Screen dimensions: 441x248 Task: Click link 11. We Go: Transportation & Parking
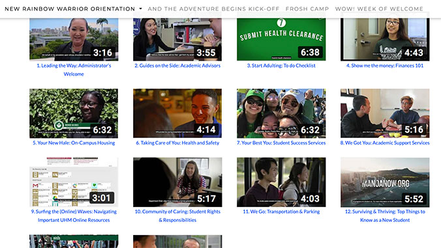[281, 212]
